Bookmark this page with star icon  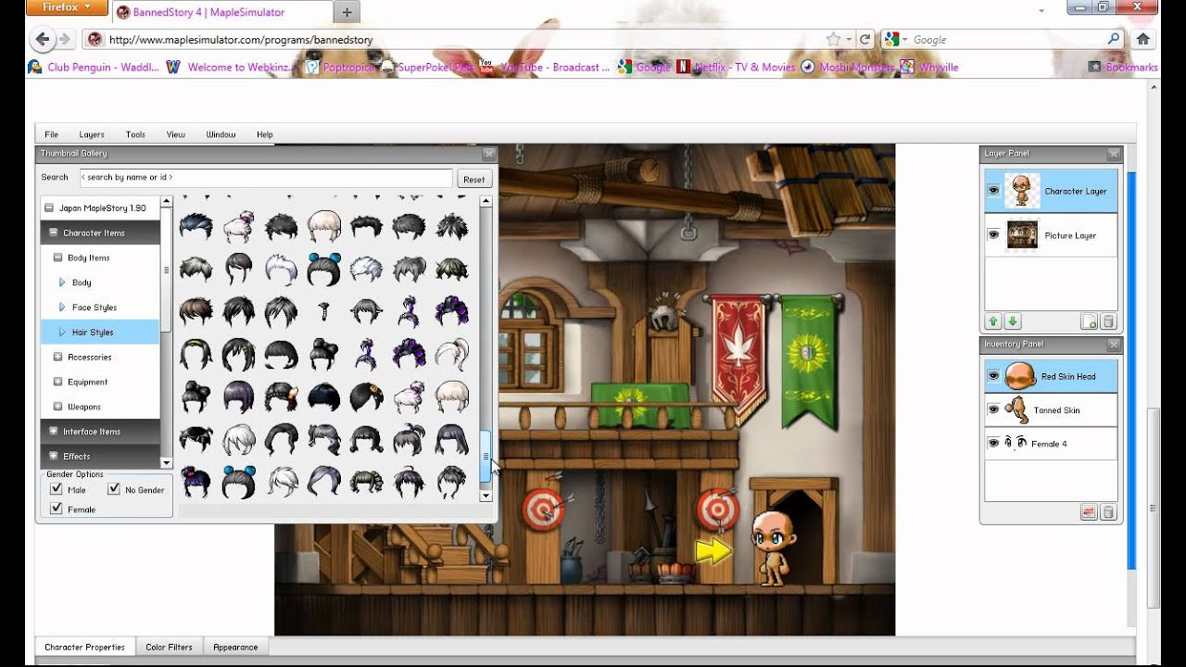click(833, 40)
